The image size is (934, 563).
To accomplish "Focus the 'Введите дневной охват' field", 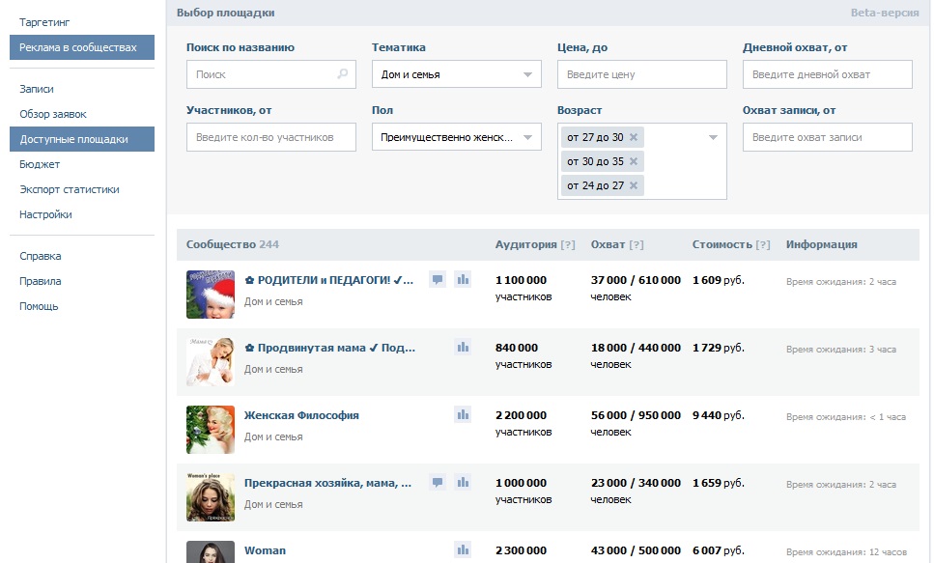I will point(828,73).
